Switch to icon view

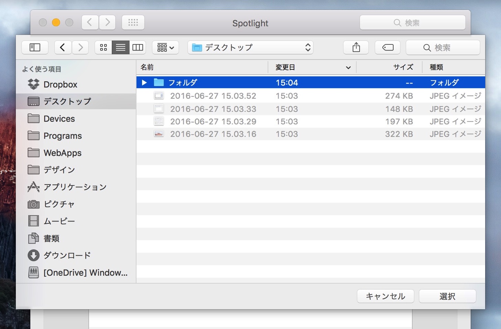click(103, 47)
